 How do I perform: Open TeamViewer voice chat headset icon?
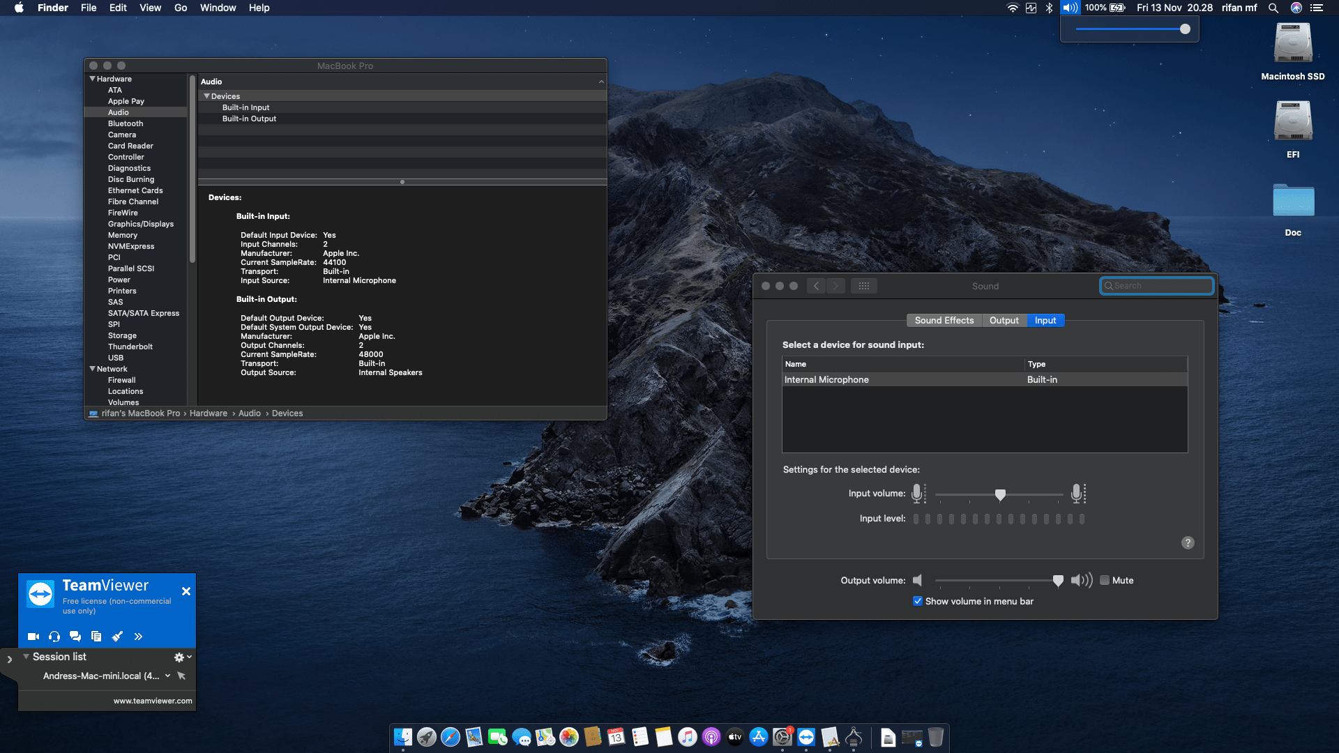coord(54,636)
